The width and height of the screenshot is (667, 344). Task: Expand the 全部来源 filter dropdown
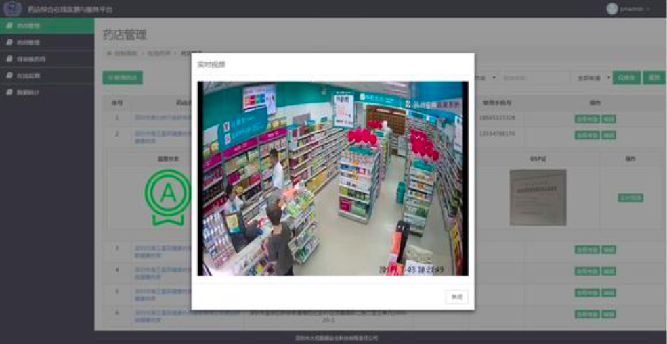point(590,78)
